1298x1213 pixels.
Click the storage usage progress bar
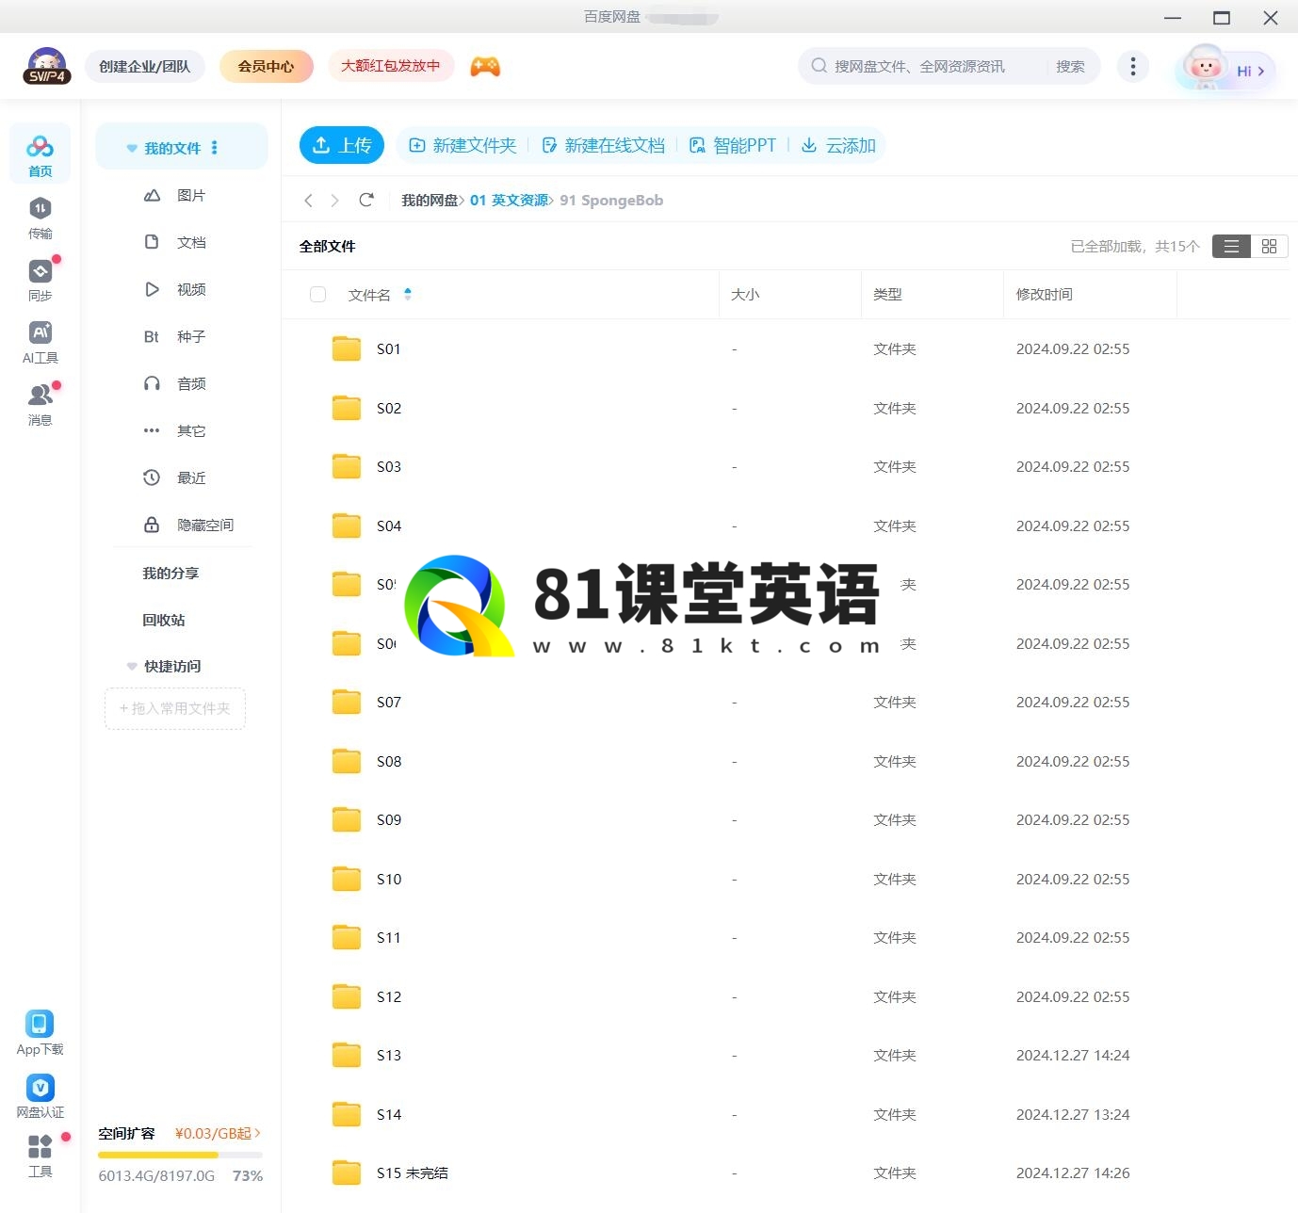tap(180, 1155)
